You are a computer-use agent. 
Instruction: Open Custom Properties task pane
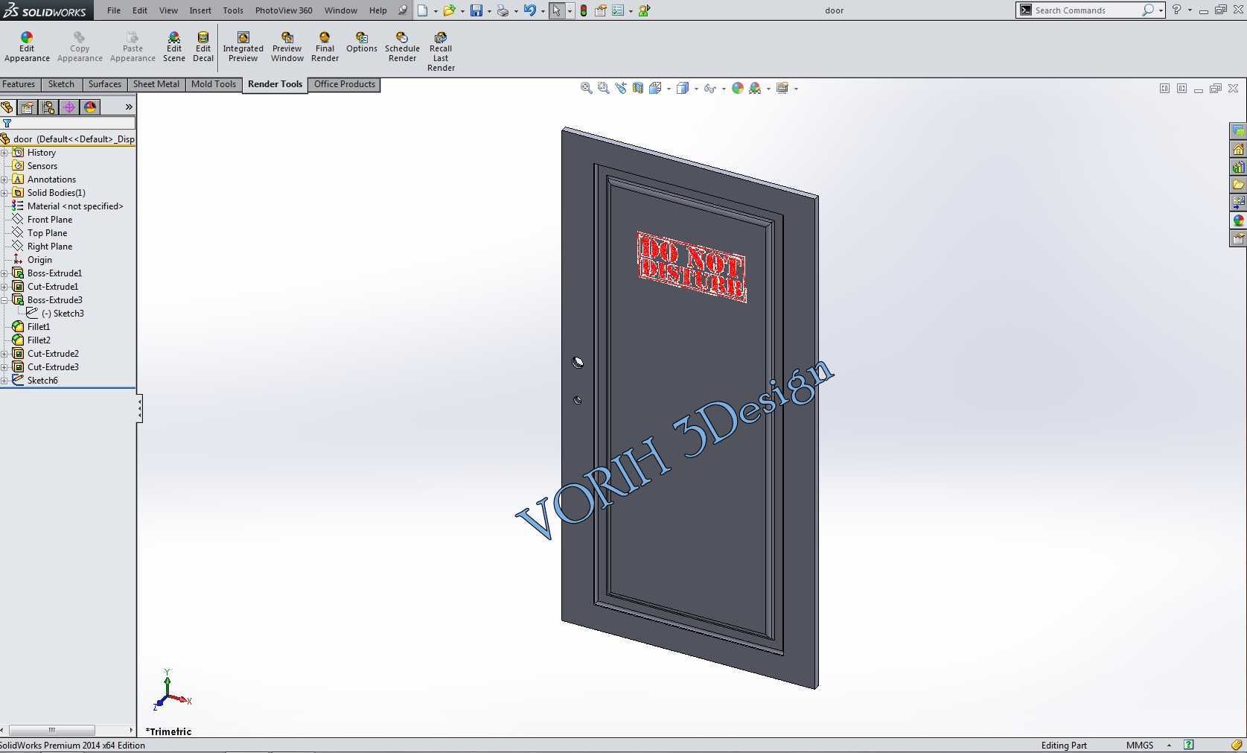click(x=1238, y=238)
